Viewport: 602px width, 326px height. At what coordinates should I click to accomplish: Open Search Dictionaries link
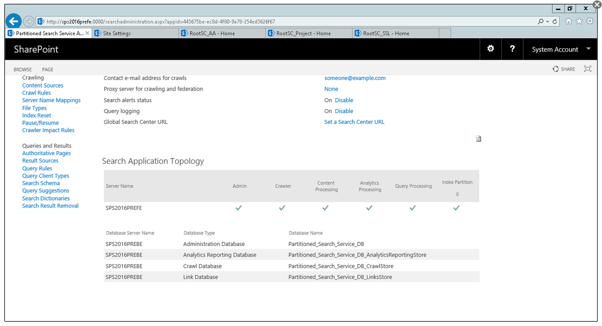click(46, 198)
